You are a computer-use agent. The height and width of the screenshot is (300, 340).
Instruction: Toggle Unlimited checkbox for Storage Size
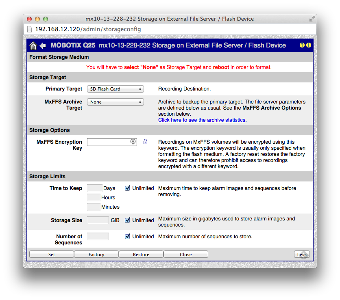click(127, 220)
